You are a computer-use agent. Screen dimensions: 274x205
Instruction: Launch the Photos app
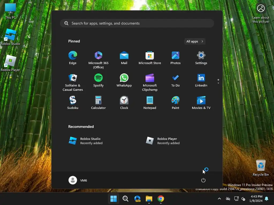(176, 58)
